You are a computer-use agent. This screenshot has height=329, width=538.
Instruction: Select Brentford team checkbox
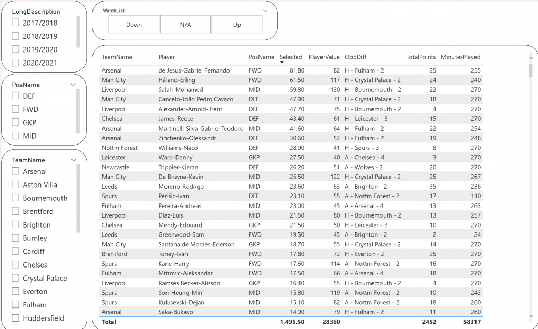[15, 211]
